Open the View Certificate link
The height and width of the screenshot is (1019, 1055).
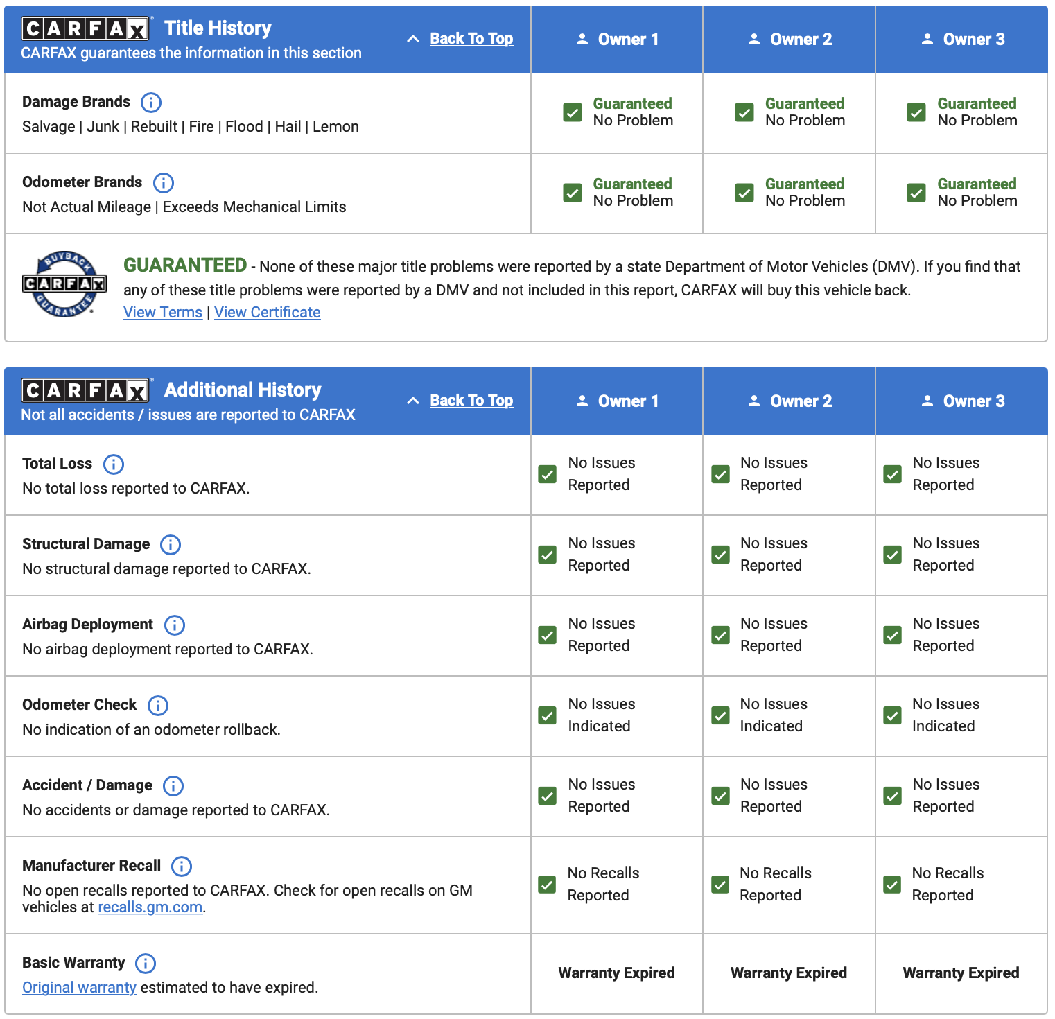pyautogui.click(x=268, y=313)
